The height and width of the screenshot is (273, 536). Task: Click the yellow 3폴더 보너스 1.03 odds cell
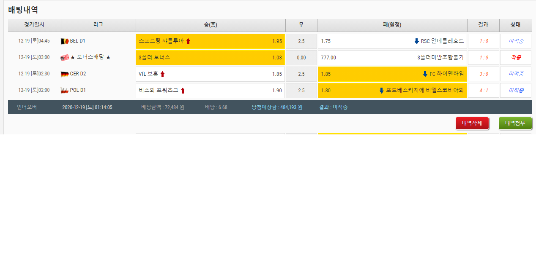tap(210, 58)
